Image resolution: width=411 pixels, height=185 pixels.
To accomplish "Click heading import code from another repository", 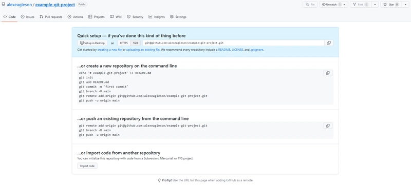I will tap(119, 153).
